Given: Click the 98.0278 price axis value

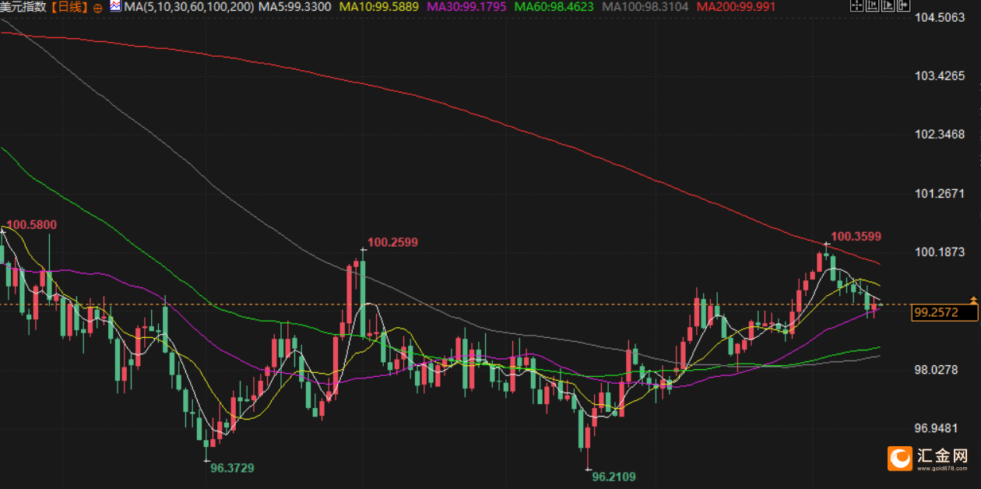Looking at the screenshot, I should (x=938, y=369).
